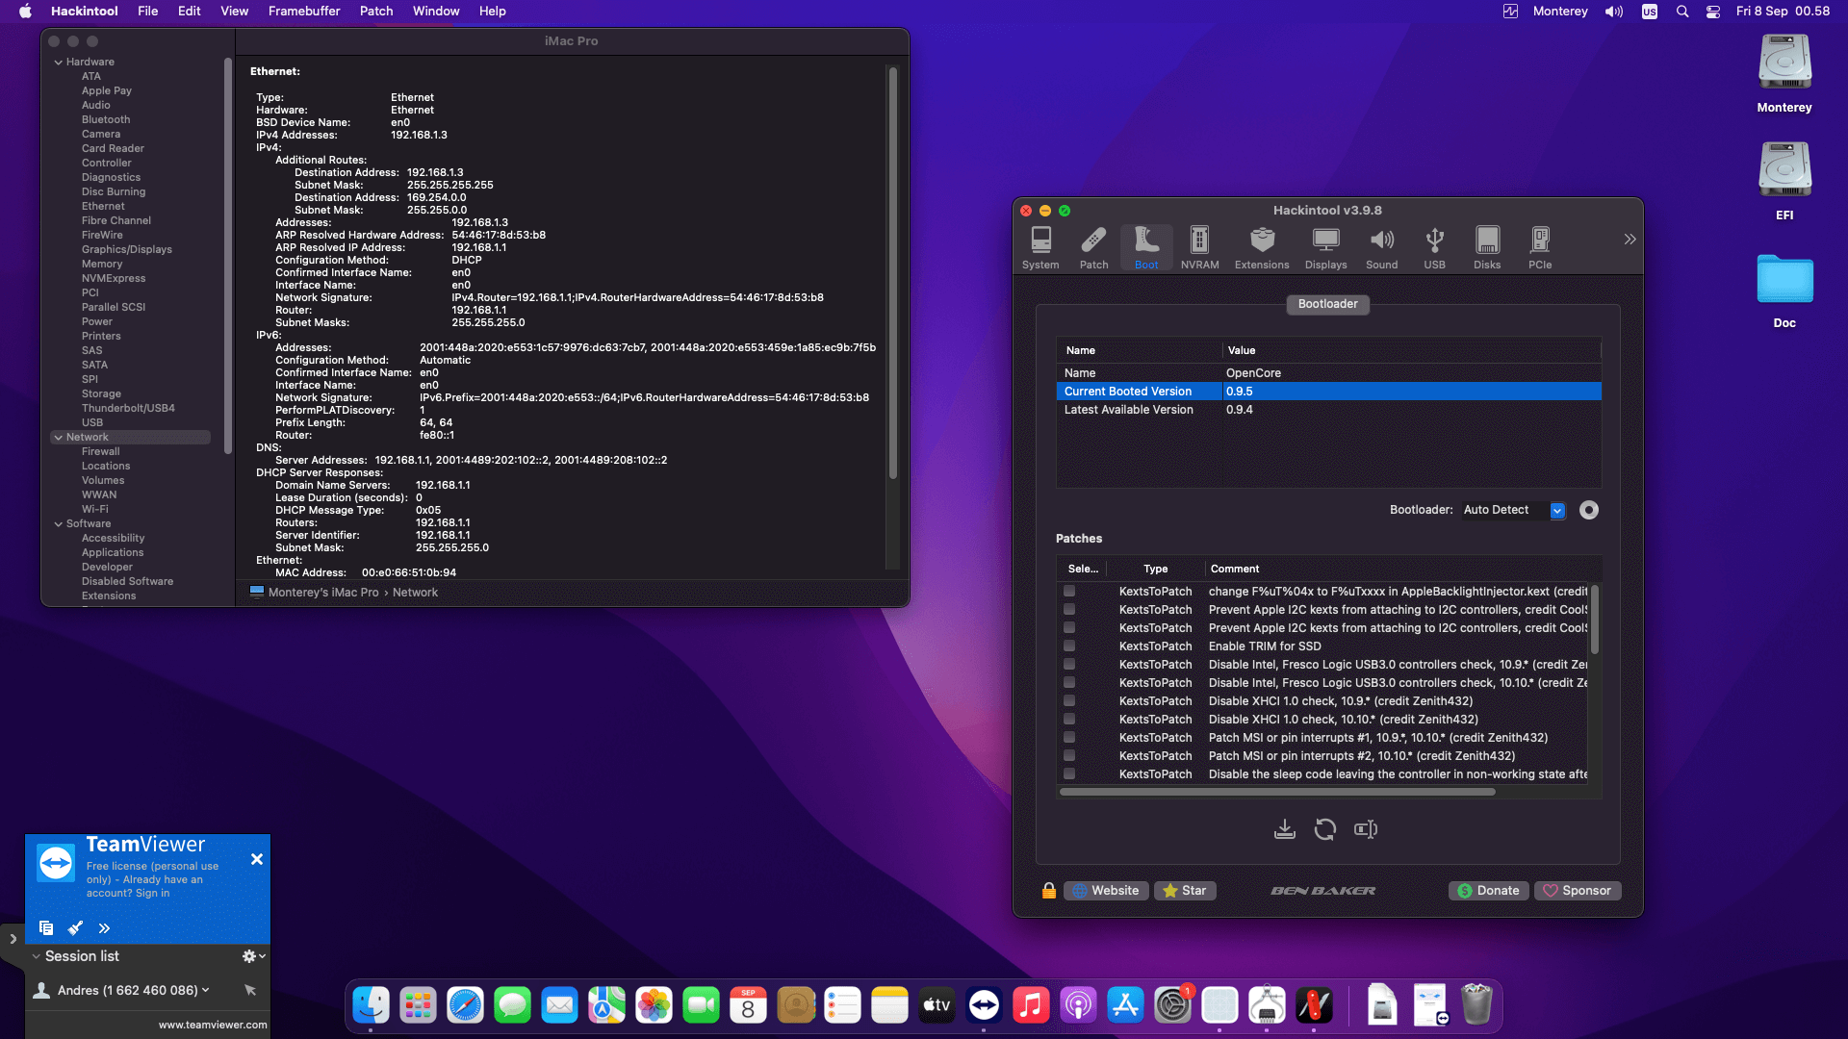The width and height of the screenshot is (1848, 1039).
Task: Collapse the TeamViewer Session list
Action: pyautogui.click(x=36, y=956)
